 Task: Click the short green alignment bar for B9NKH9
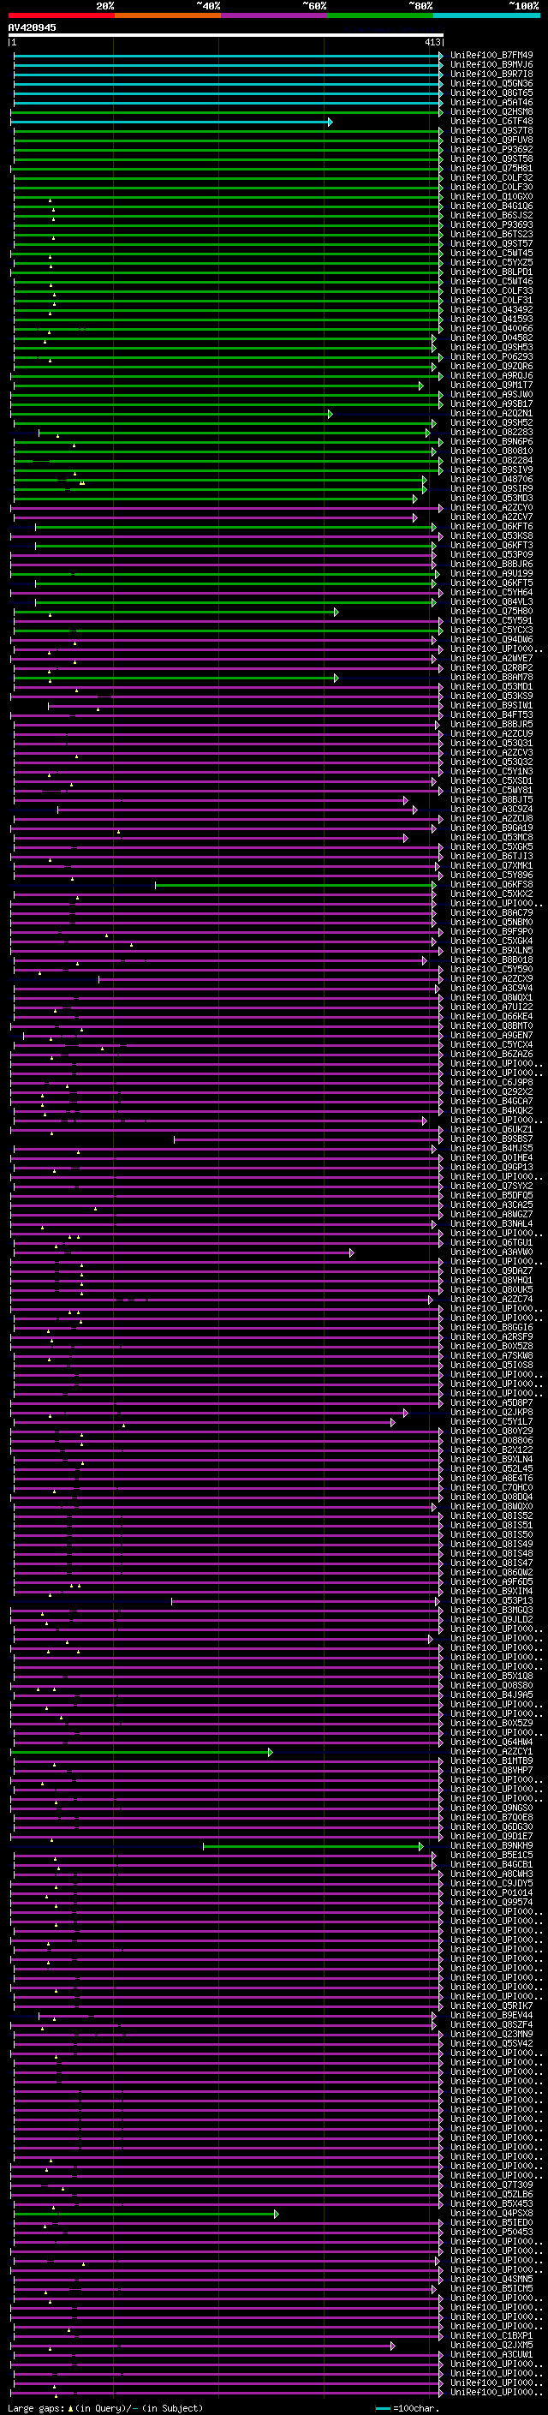(313, 1846)
